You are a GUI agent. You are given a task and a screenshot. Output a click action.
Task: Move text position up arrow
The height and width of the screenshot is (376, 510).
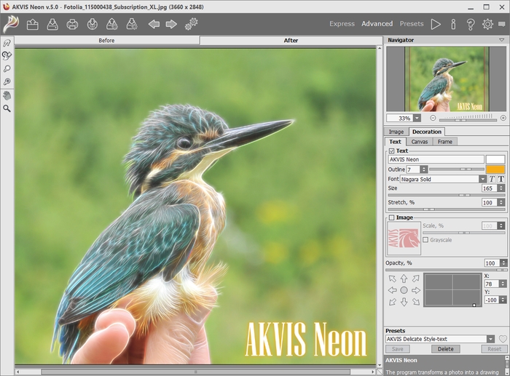[x=404, y=279]
